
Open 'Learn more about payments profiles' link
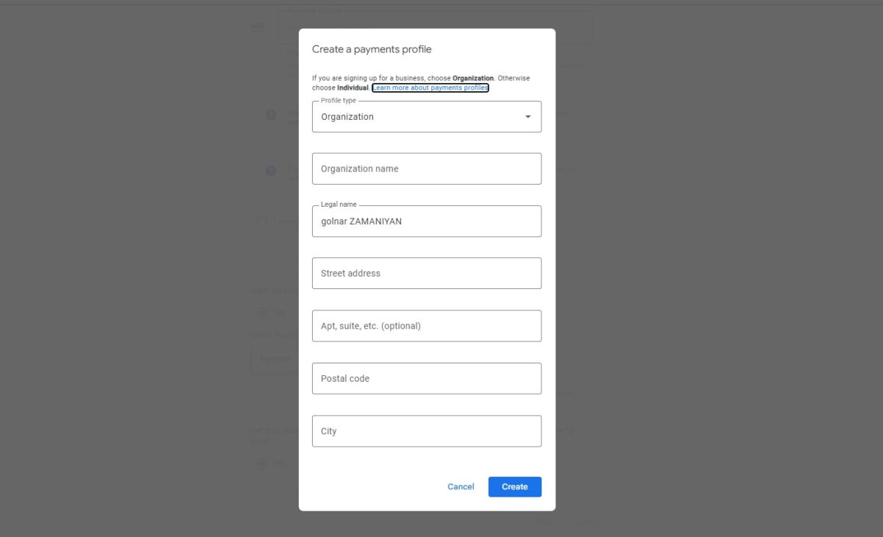click(430, 88)
